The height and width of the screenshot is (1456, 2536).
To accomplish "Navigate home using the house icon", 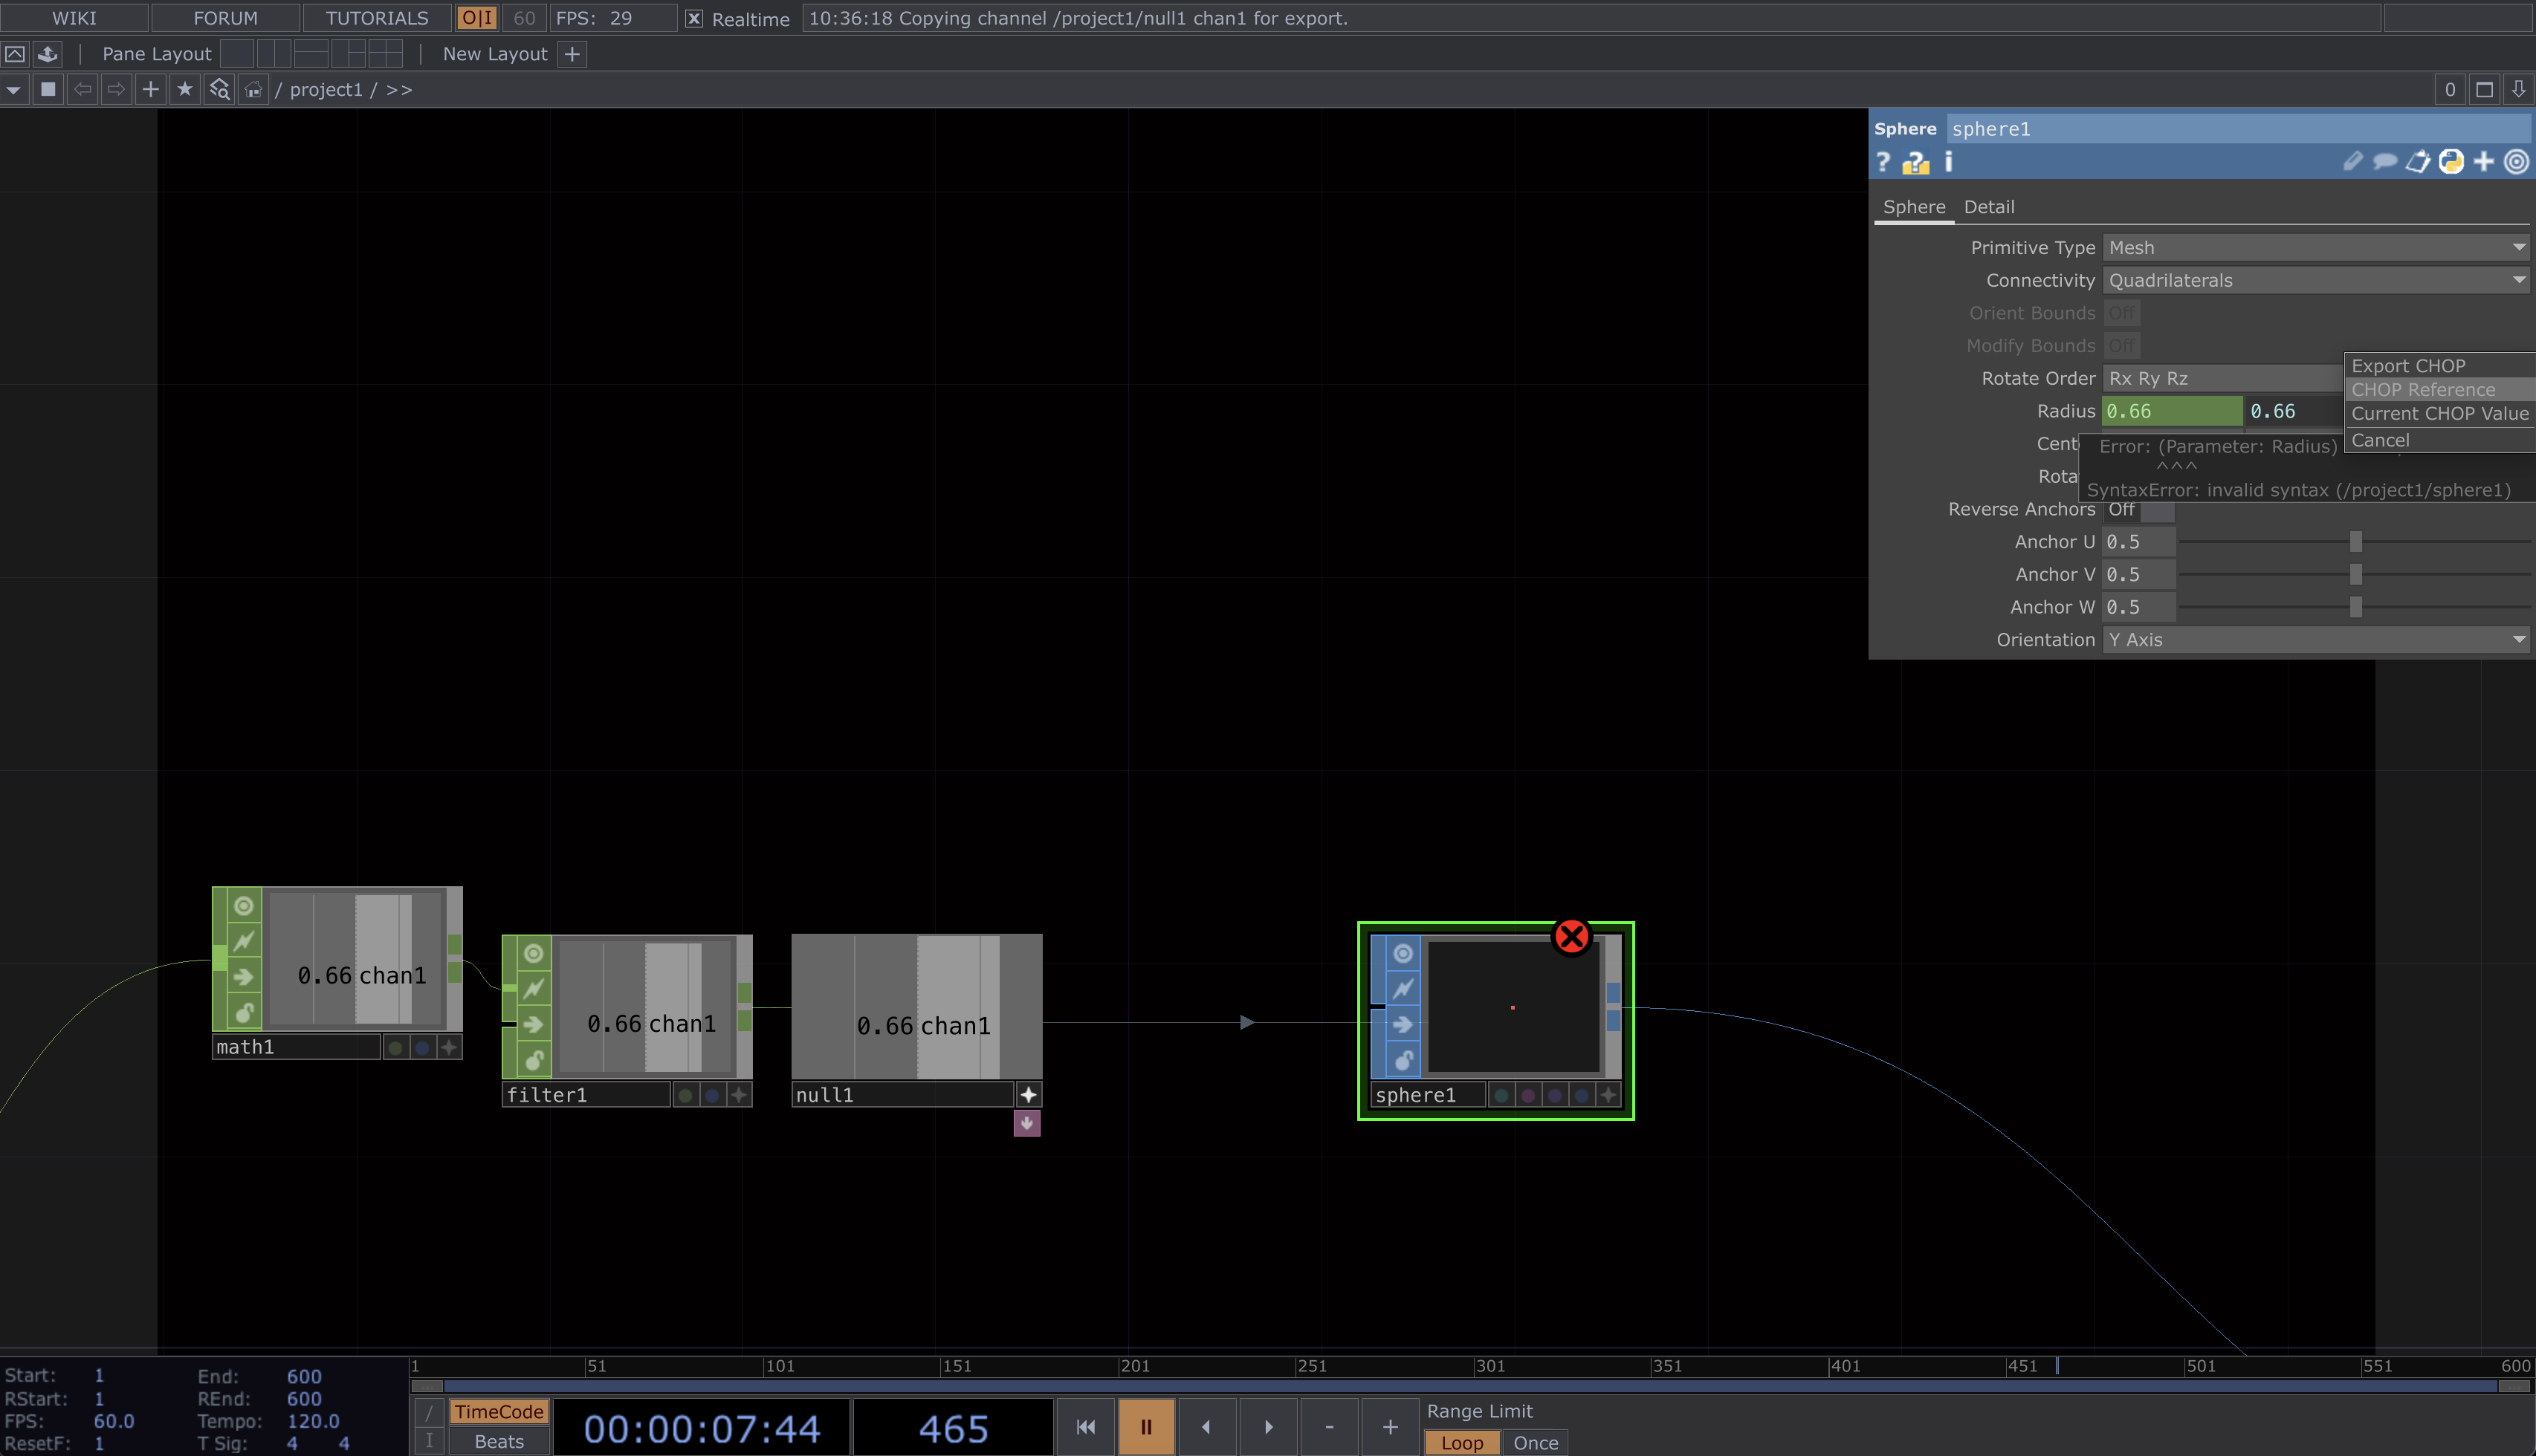I will [x=255, y=89].
